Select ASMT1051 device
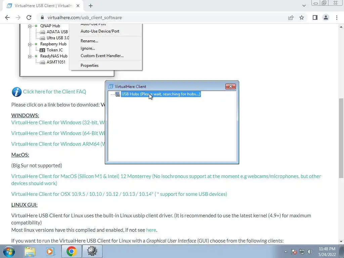Viewport: 344px width, 258px height. 56,62
